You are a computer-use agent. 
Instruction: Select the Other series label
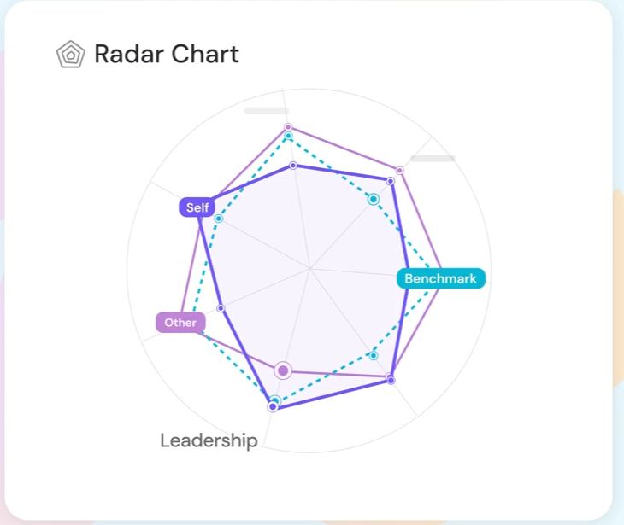[x=180, y=323]
